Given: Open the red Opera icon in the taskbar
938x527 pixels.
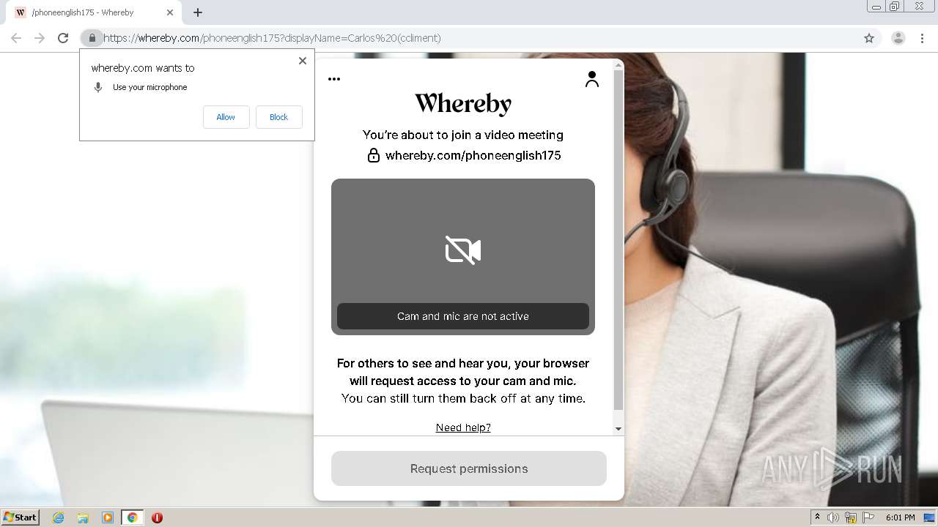Looking at the screenshot, I should coord(157,517).
